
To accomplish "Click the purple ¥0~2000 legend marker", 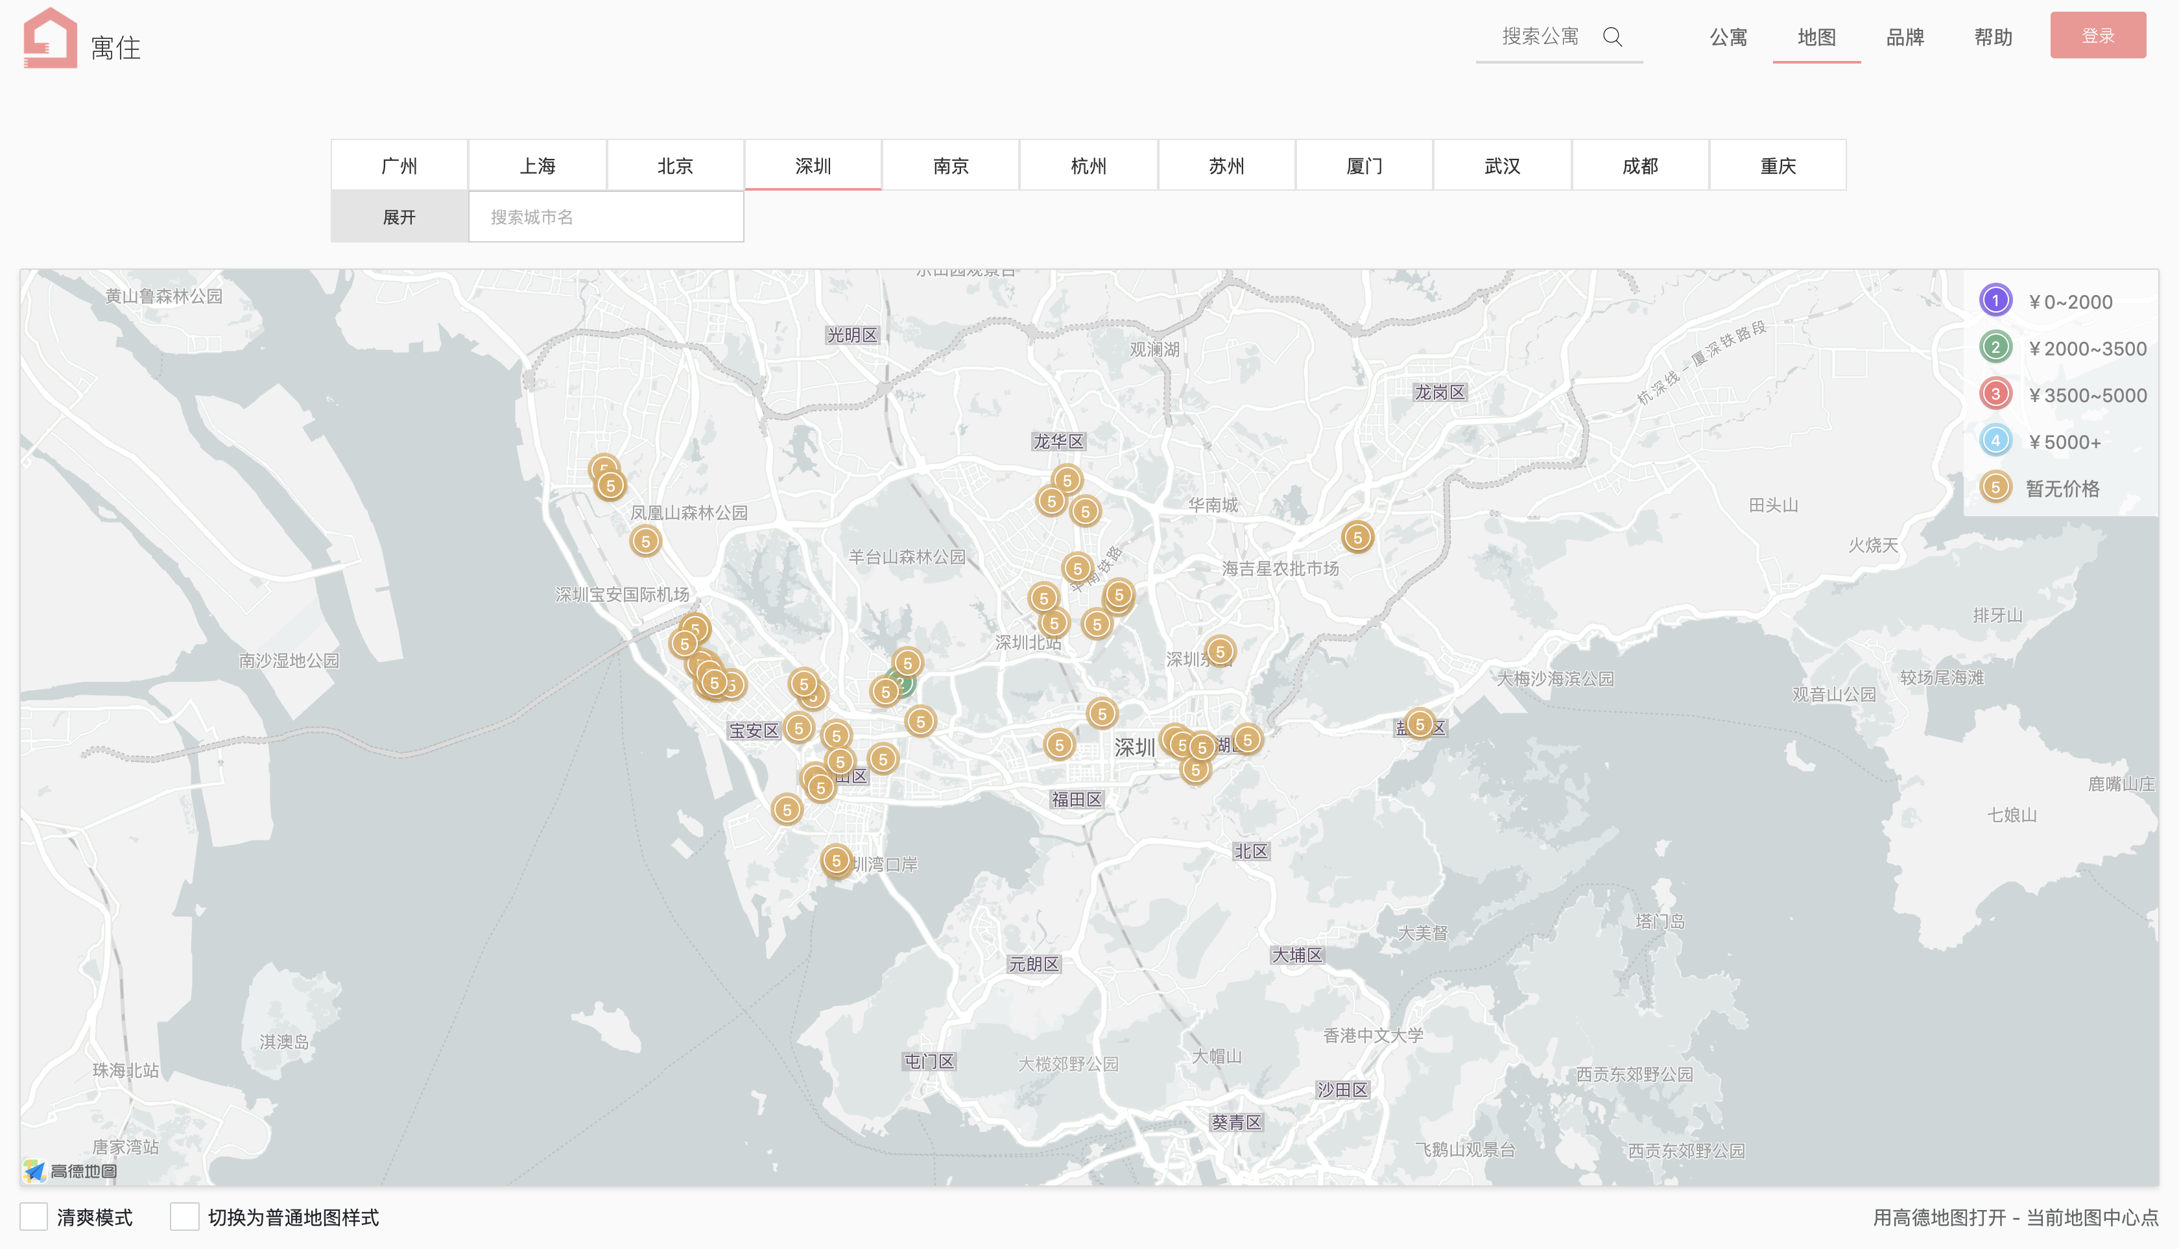I will coord(1995,301).
